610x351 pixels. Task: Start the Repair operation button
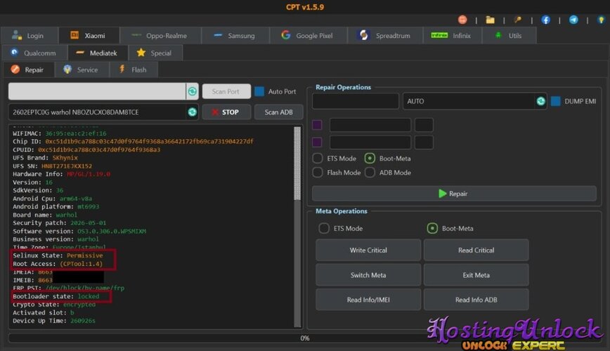coord(454,193)
